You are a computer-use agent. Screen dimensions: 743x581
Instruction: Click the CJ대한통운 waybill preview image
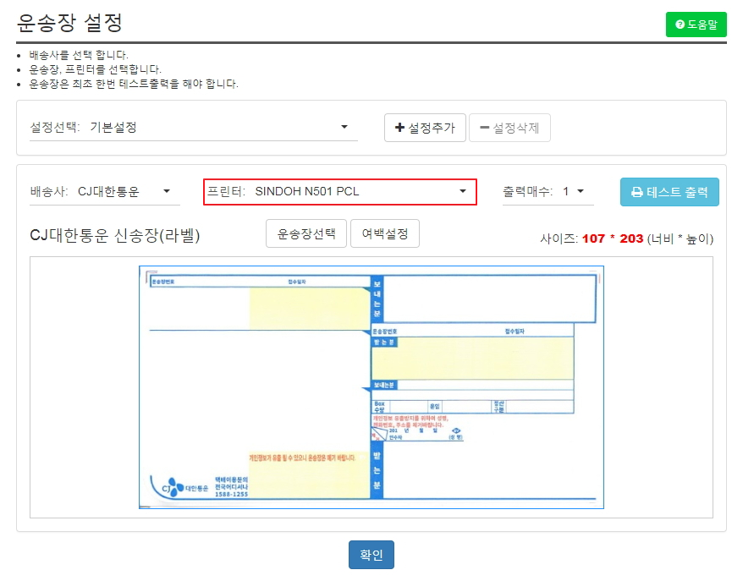point(371,387)
